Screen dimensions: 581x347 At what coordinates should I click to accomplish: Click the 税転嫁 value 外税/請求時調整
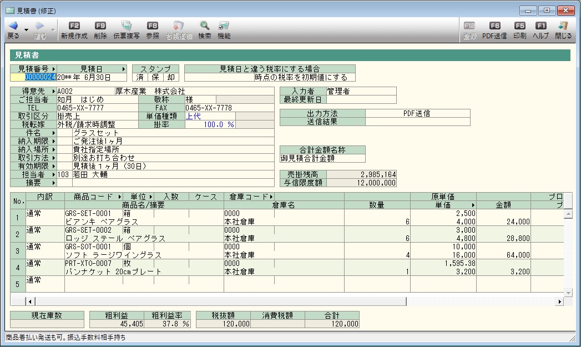(97, 124)
